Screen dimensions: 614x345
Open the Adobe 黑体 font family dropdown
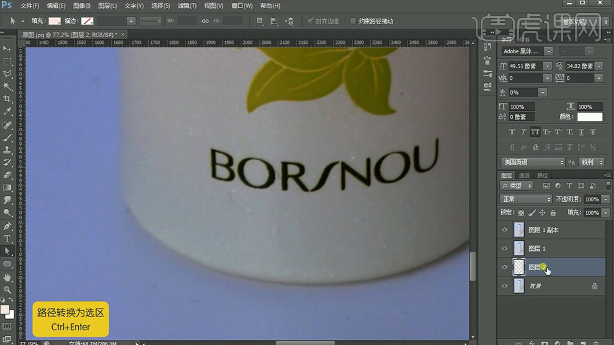(x=549, y=51)
